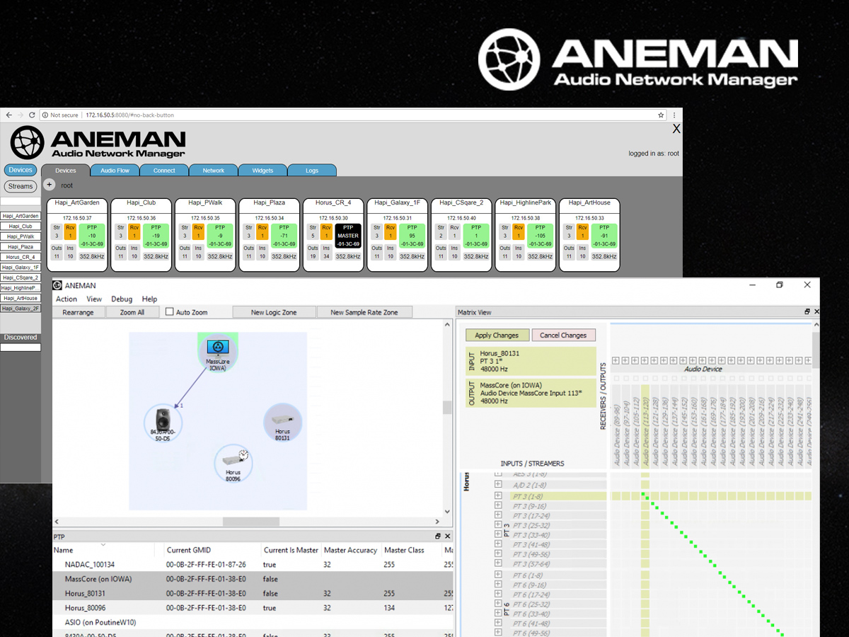Expand the PT 3 (33-40) row
849x637 pixels.
click(x=498, y=535)
